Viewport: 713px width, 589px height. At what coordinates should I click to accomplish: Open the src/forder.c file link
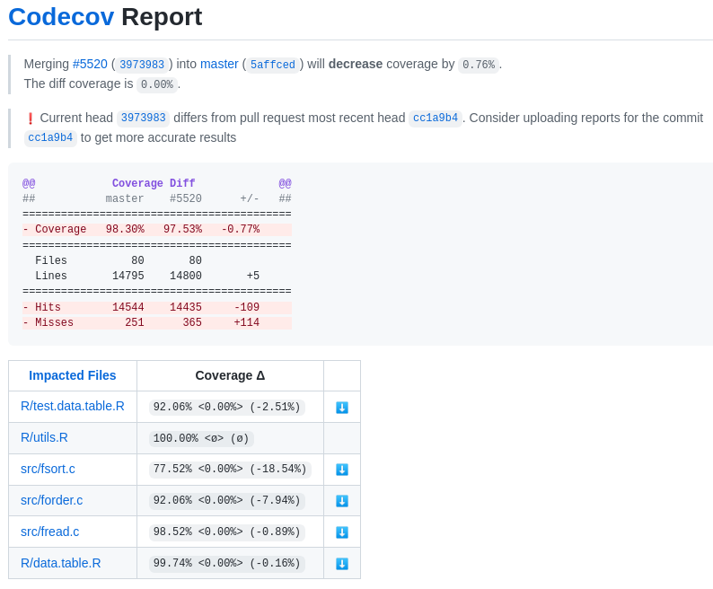pos(51,500)
